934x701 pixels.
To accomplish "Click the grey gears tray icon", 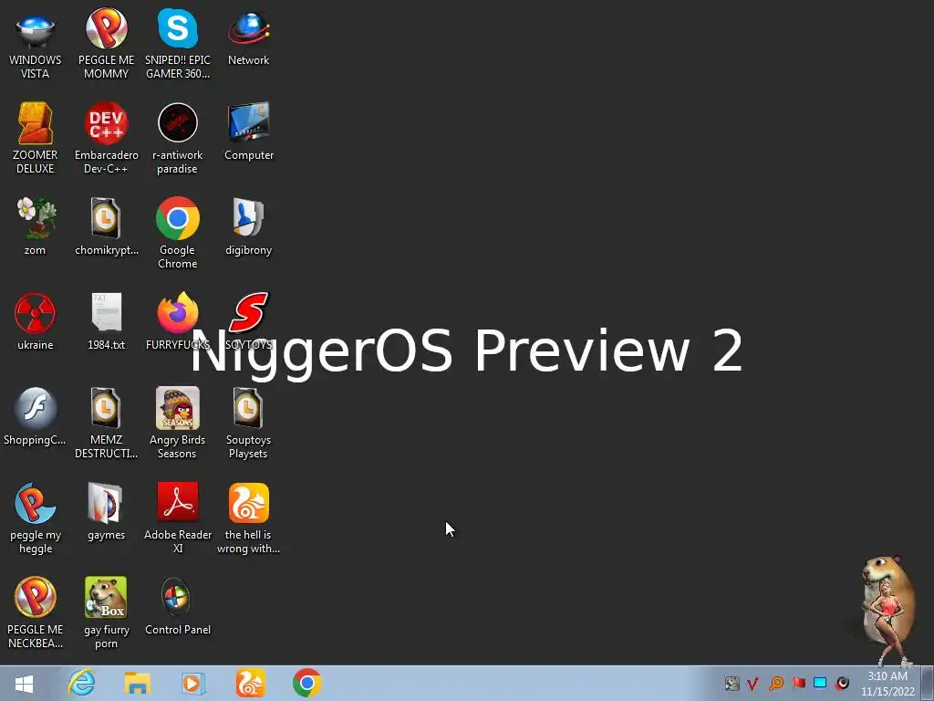I will (x=732, y=683).
